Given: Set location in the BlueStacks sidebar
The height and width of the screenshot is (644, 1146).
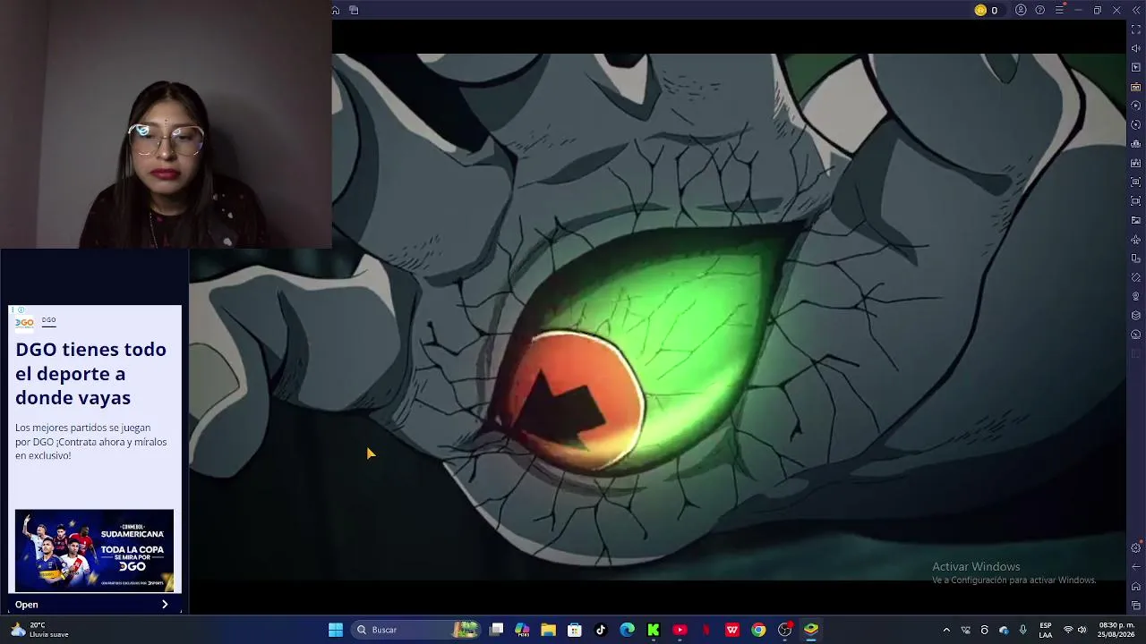Looking at the screenshot, I should pyautogui.click(x=1136, y=296).
